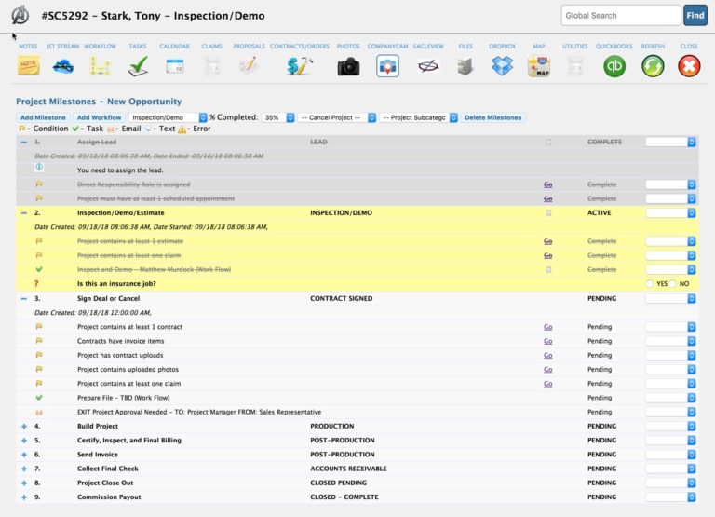Click the red Close icon
Screen dimensions: 715x517
689,66
